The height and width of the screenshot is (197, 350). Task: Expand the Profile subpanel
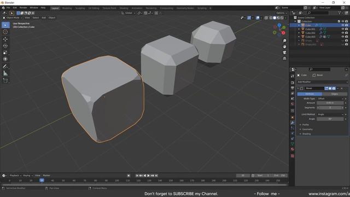pos(305,125)
